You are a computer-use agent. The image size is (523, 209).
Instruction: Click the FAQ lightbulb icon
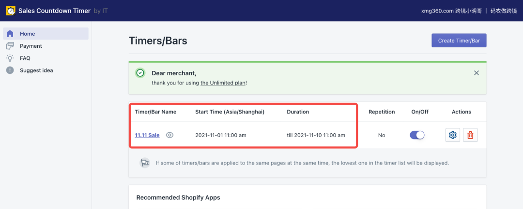[10, 58]
